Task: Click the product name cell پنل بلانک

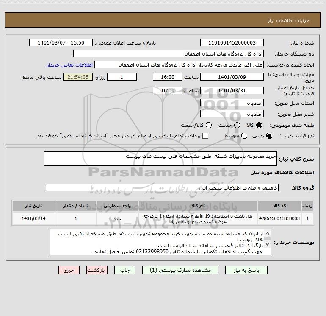Action: pos(198,218)
